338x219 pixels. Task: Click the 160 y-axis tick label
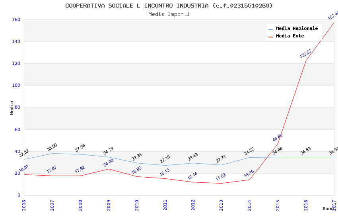[x=16, y=20]
